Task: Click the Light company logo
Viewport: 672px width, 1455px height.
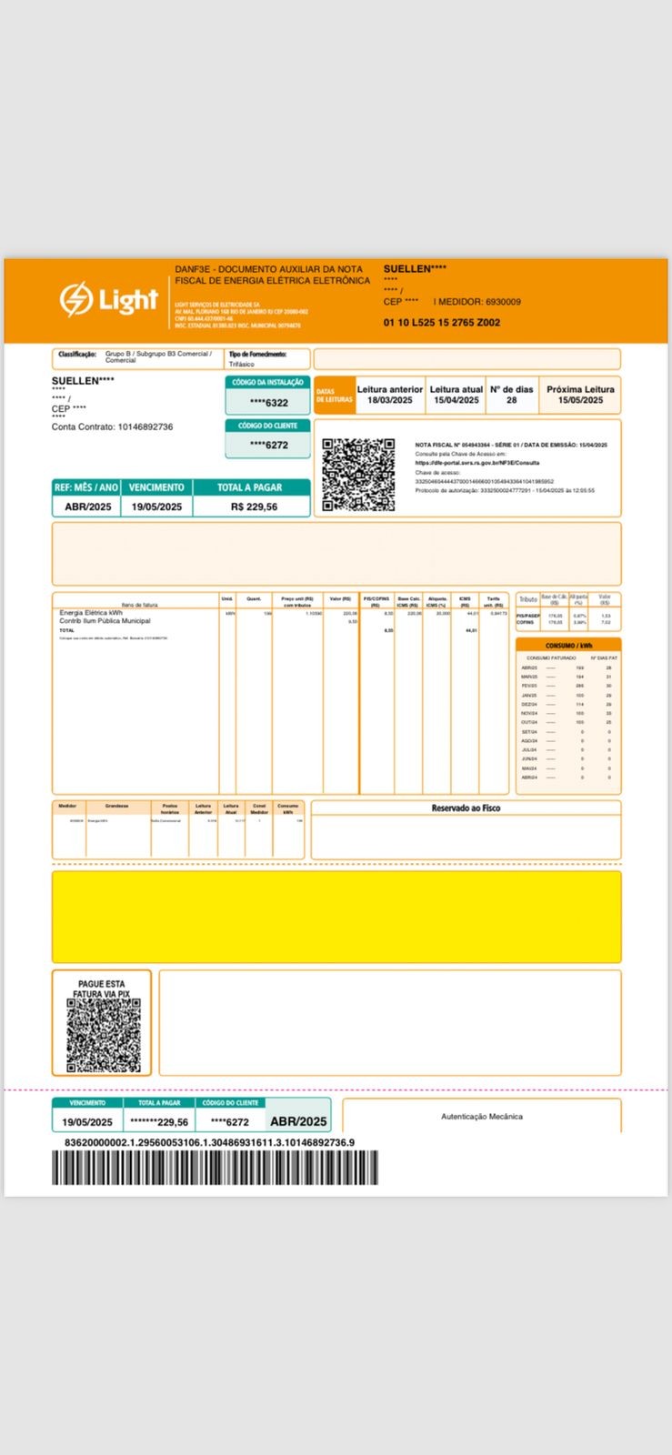Action: [x=109, y=299]
